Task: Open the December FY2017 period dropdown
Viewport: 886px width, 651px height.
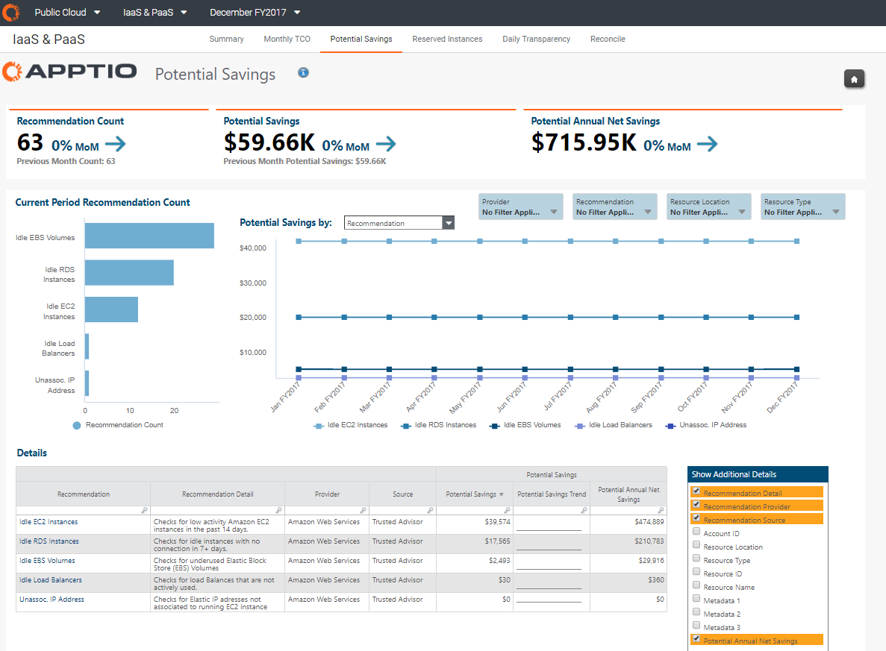Action: coord(255,13)
